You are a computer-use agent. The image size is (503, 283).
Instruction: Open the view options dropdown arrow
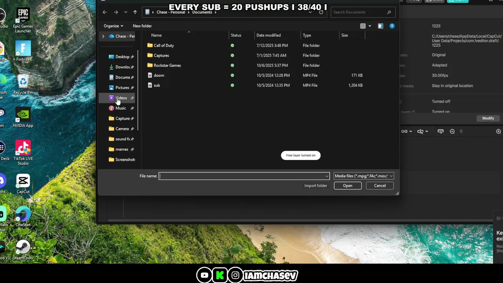pos(370,26)
